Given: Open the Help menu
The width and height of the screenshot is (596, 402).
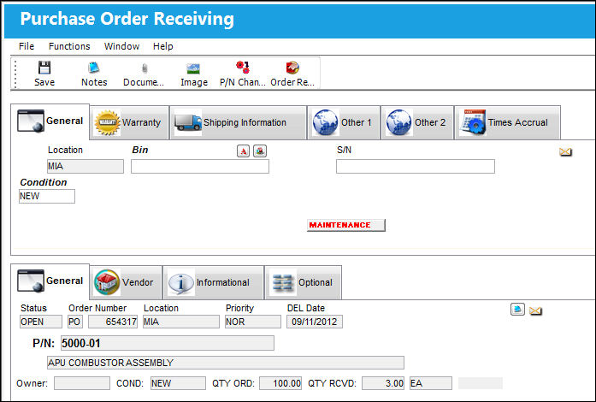Looking at the screenshot, I should click(x=163, y=46).
